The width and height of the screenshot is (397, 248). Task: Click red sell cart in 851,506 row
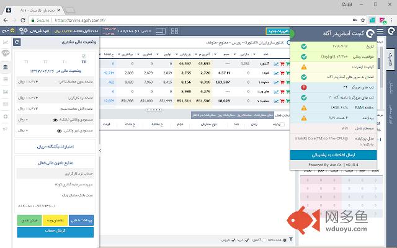[x=282, y=101]
